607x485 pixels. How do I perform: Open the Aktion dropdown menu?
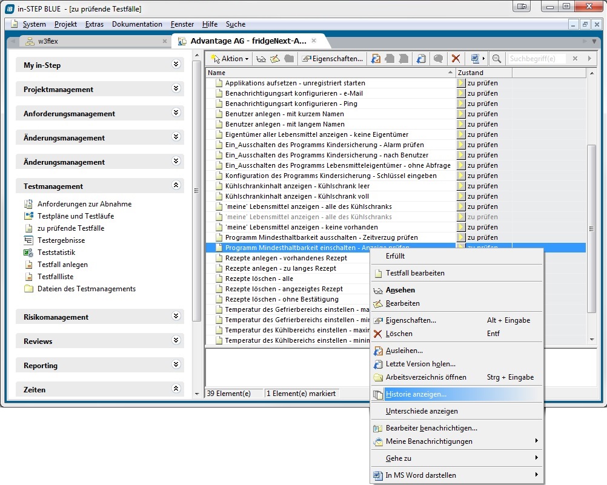tap(230, 59)
